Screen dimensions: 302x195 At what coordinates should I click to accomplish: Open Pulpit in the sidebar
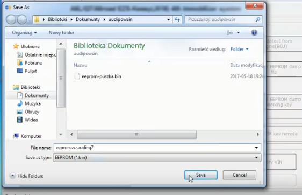pyautogui.click(x=31, y=71)
